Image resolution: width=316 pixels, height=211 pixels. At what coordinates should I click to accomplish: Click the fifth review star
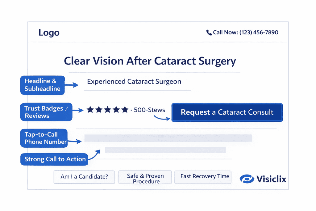pyautogui.click(x=125, y=110)
